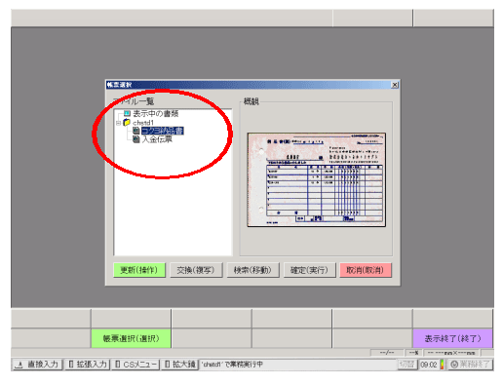
Task: Click the 交換(複写) button
Action: (x=196, y=270)
